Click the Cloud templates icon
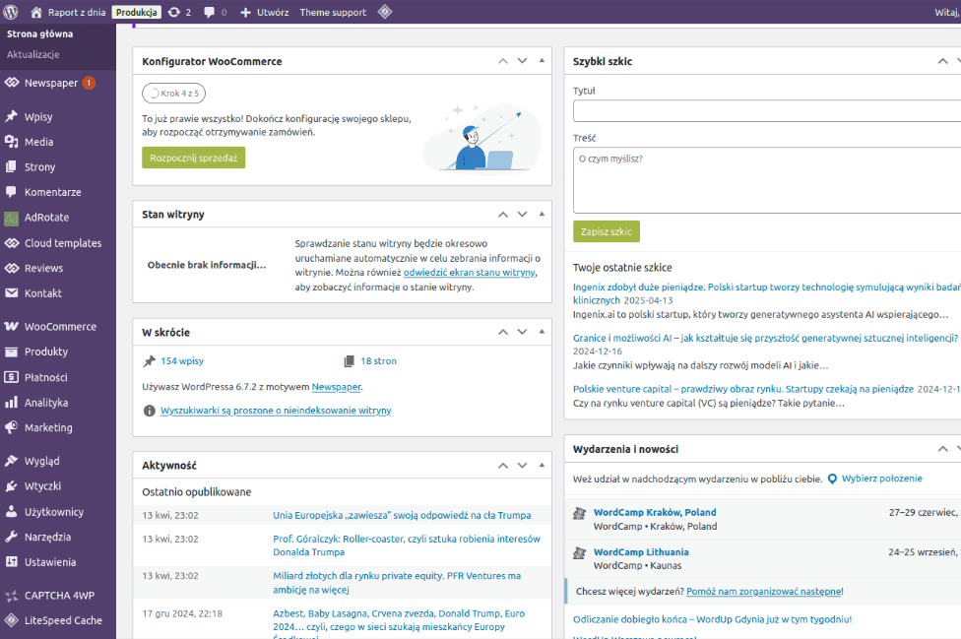Screen dimensions: 961x639 coord(12,242)
